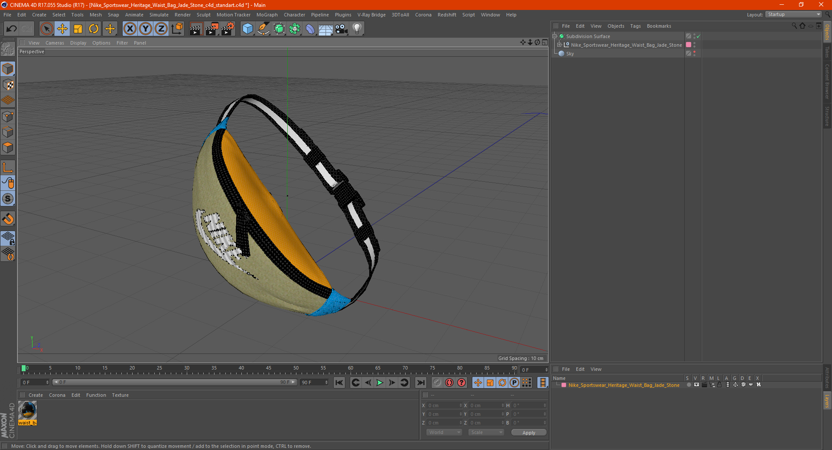Open the MoGraph array generator icon

tap(295, 29)
